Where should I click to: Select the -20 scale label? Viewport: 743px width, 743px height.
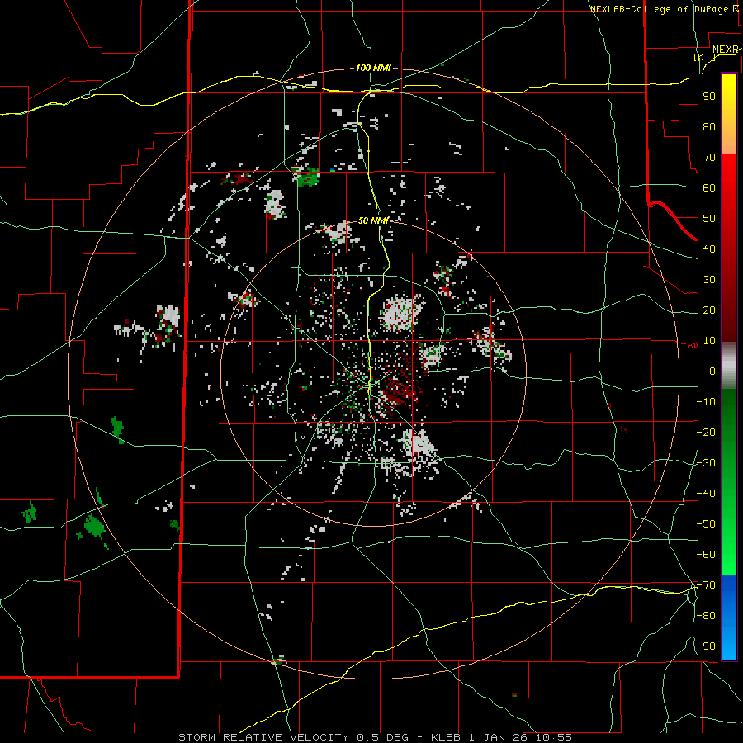pyautogui.click(x=706, y=433)
